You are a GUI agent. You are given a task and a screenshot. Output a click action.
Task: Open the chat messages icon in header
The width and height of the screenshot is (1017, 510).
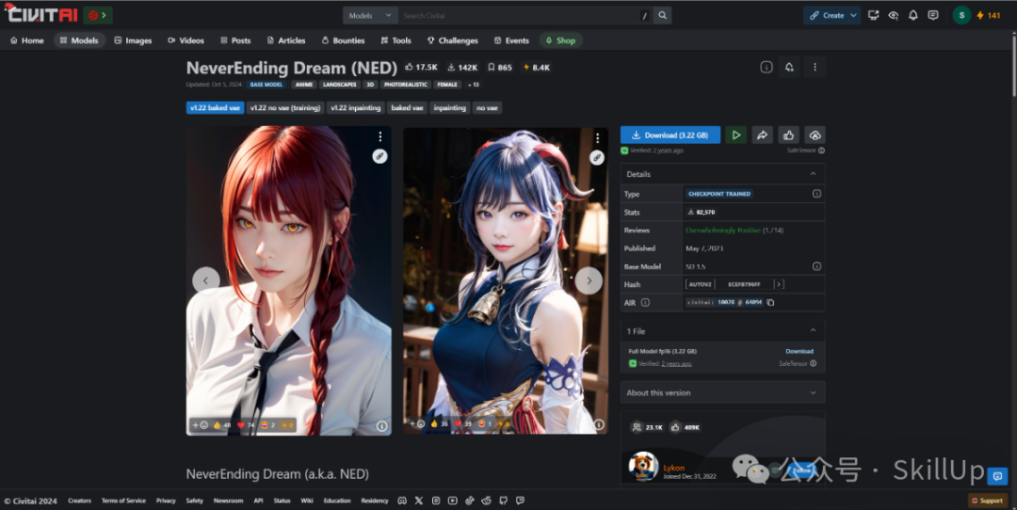pos(932,15)
